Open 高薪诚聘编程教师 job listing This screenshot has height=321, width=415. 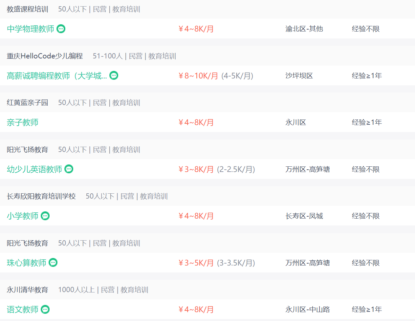(x=57, y=76)
